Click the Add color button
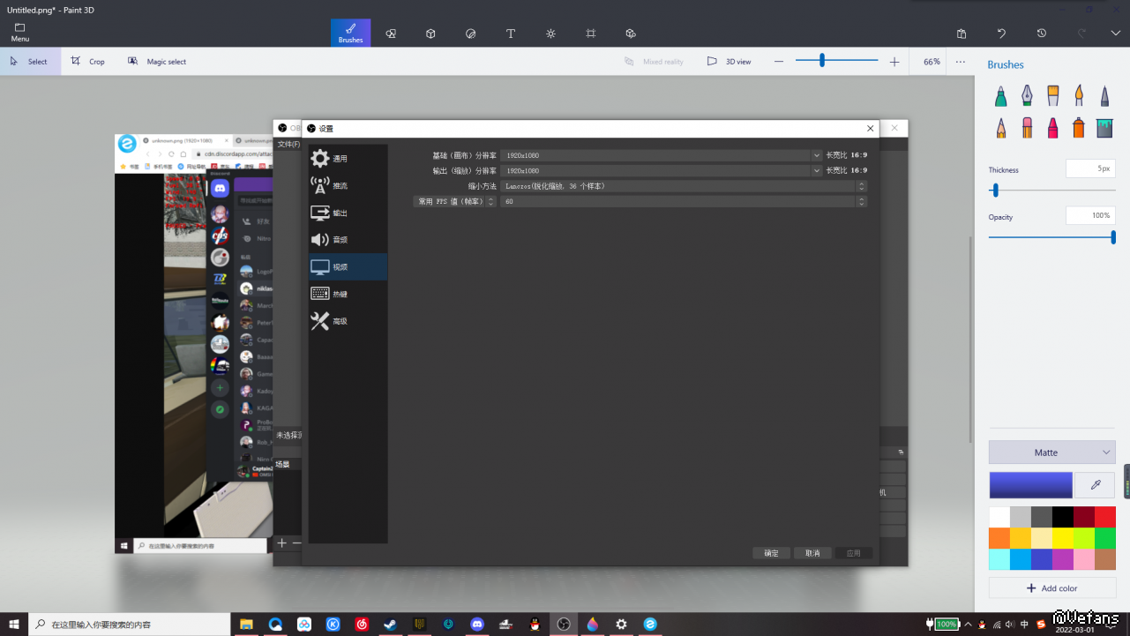The image size is (1130, 636). click(x=1051, y=588)
